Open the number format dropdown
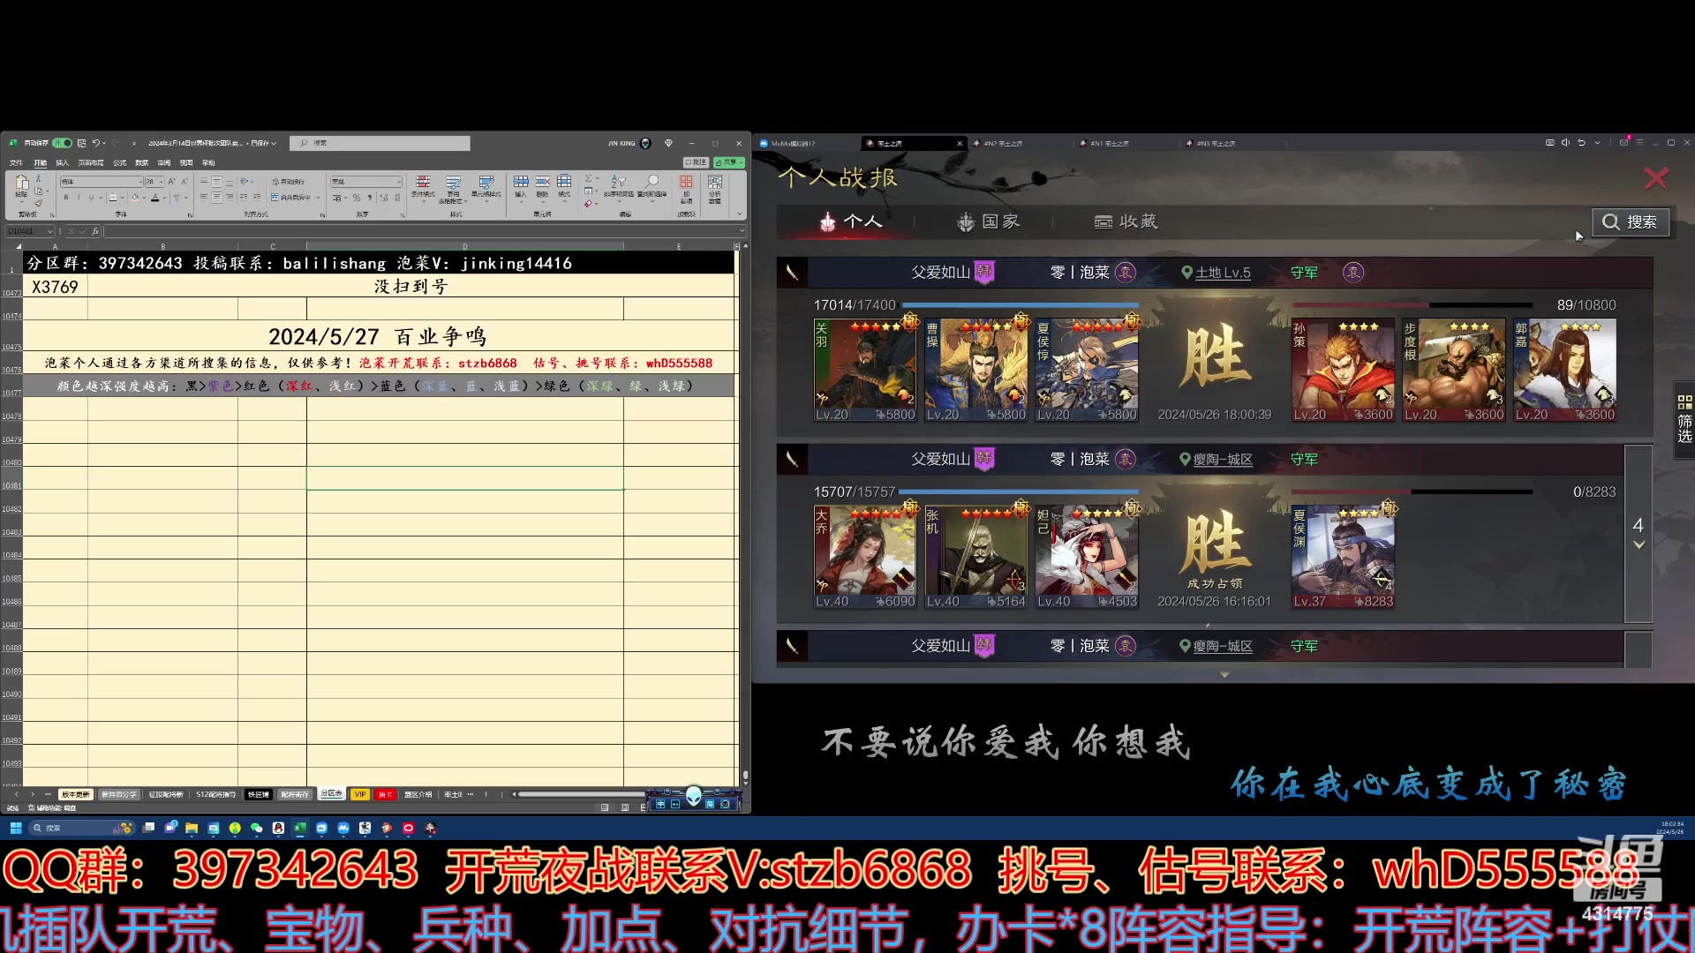The width and height of the screenshot is (1695, 953). (x=399, y=182)
